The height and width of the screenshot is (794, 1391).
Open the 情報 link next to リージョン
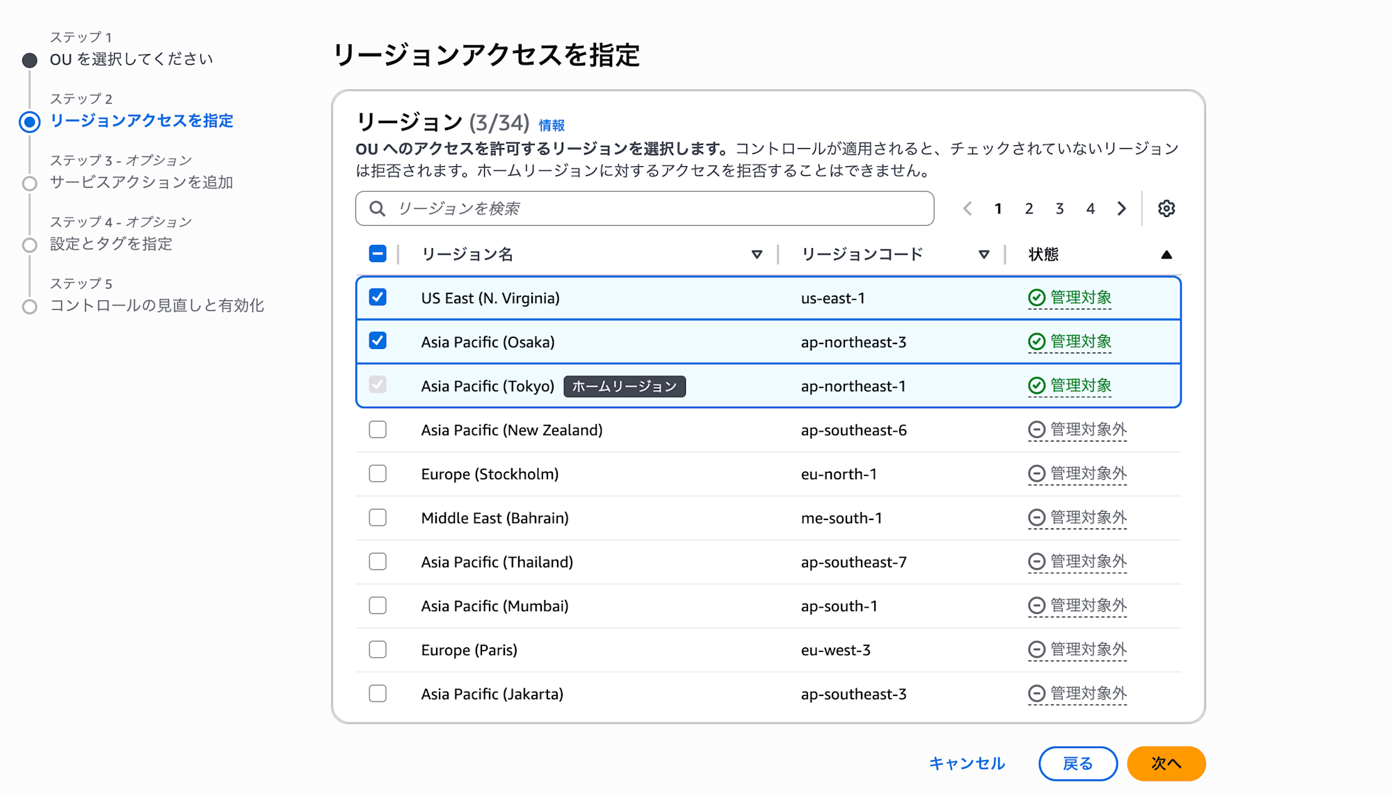[550, 125]
